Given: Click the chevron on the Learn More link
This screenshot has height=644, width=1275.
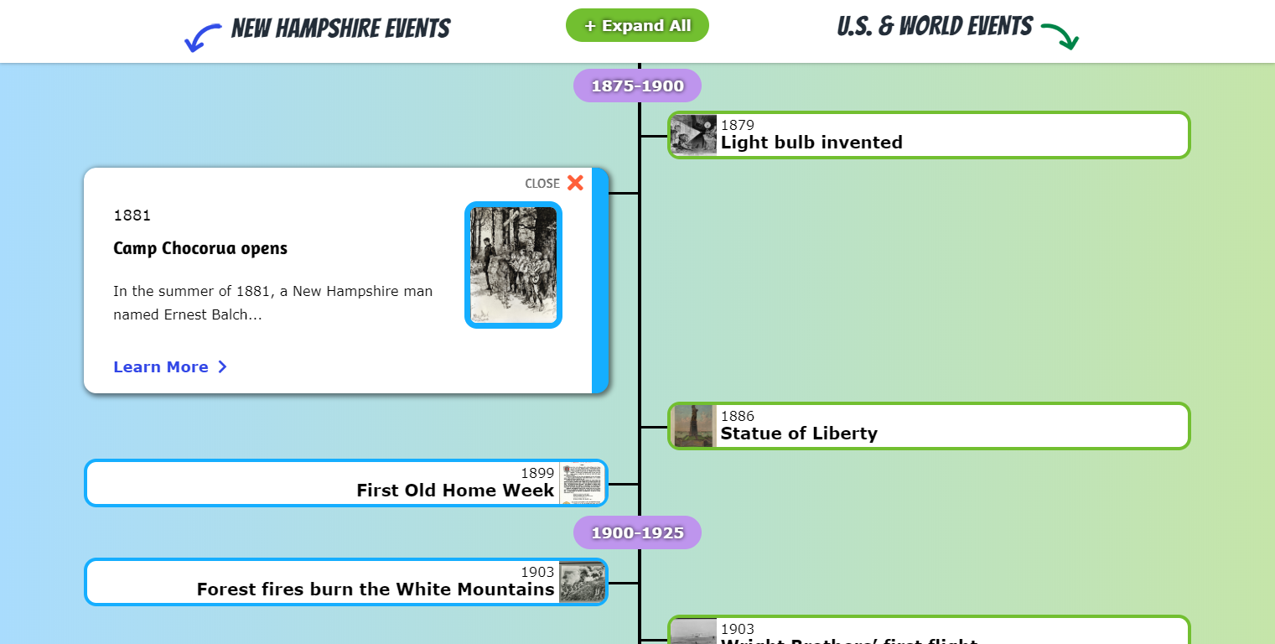Looking at the screenshot, I should point(222,366).
